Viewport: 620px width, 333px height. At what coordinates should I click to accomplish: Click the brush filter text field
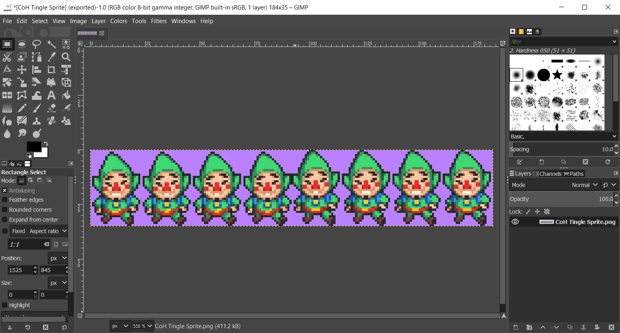tap(560, 41)
